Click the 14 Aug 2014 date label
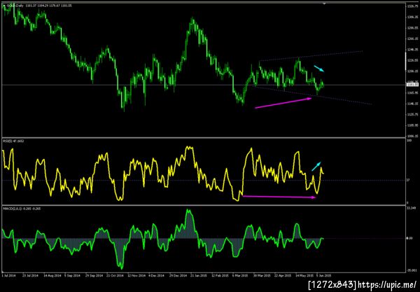420x292 pixels. tap(51, 275)
